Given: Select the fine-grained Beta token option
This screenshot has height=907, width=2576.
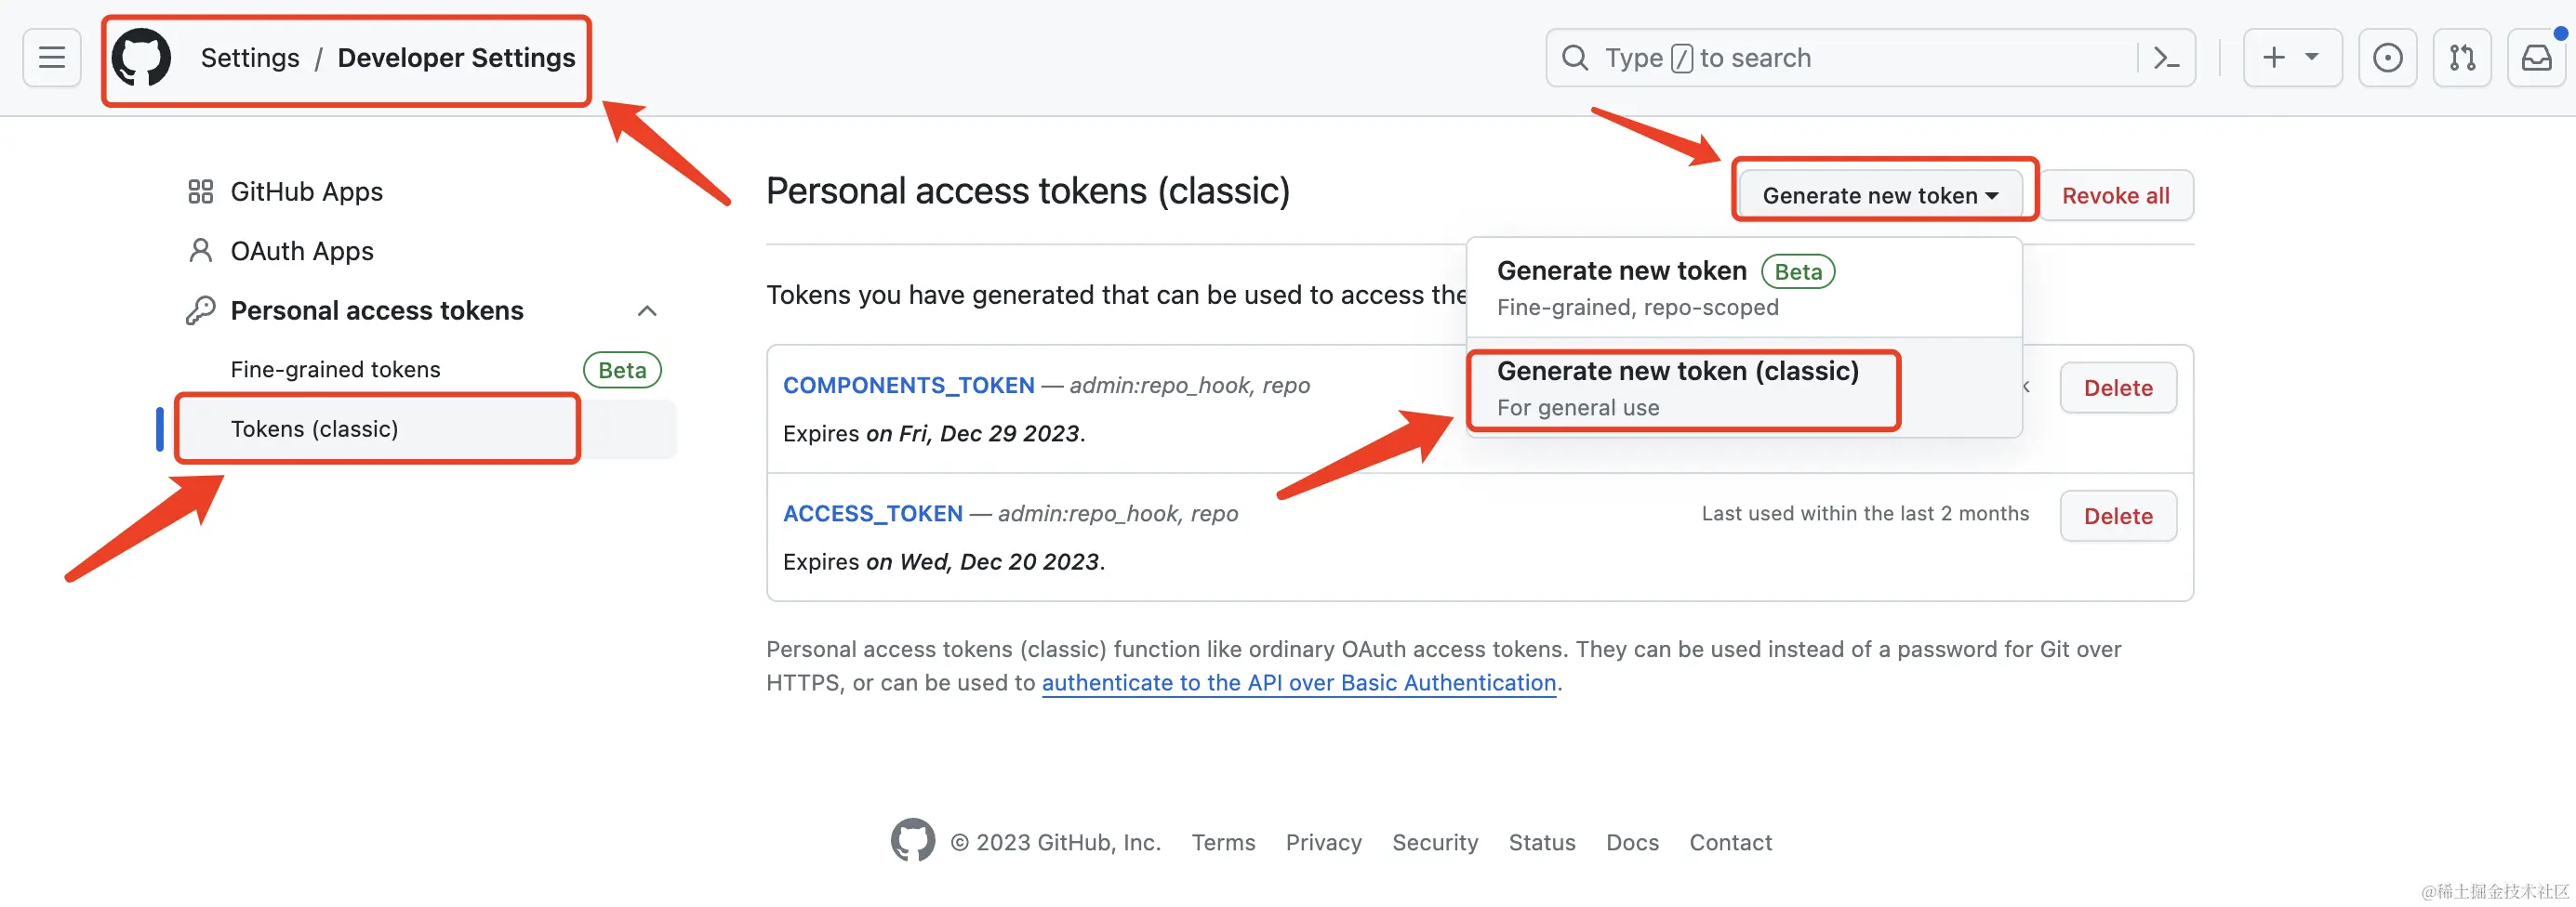Looking at the screenshot, I should [x=1744, y=288].
